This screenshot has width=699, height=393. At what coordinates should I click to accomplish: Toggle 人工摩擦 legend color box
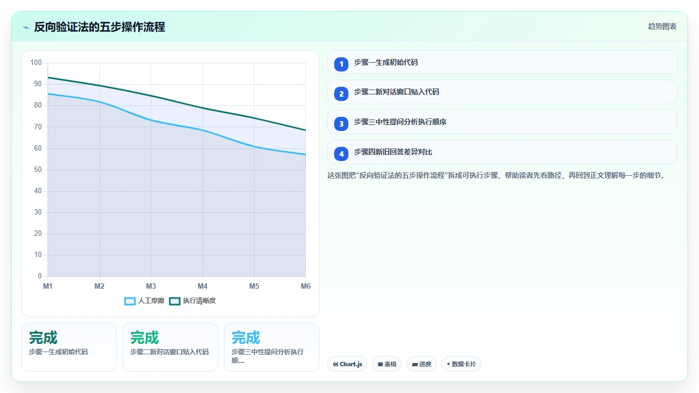[130, 301]
